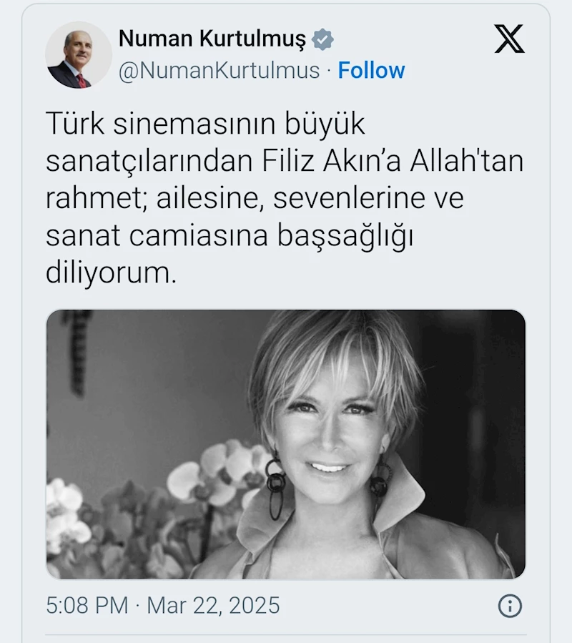572x643 pixels.
Task: Open the Numan Kurtulmuş display name
Action: tap(212, 39)
